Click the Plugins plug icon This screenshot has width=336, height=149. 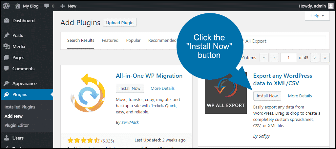(x=7, y=94)
